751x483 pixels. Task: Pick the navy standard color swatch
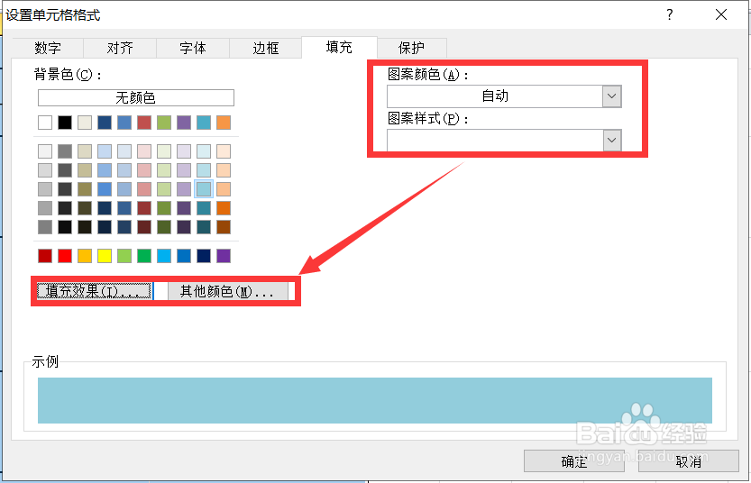[204, 256]
